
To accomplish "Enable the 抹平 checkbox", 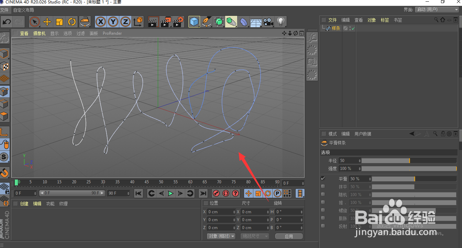I will (323, 186).
